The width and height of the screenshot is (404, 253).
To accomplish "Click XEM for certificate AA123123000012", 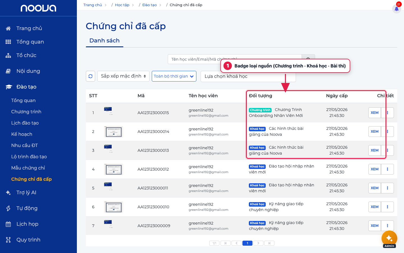I will [375, 169].
